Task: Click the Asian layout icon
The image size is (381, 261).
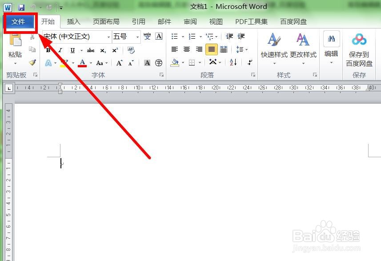Action: point(213,62)
